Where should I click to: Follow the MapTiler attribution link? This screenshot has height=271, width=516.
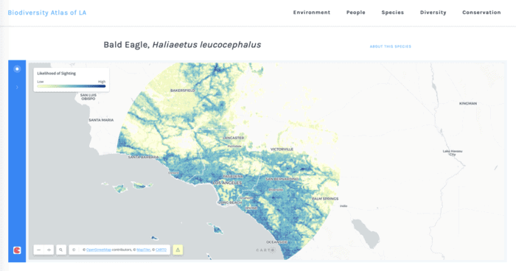coord(144,250)
